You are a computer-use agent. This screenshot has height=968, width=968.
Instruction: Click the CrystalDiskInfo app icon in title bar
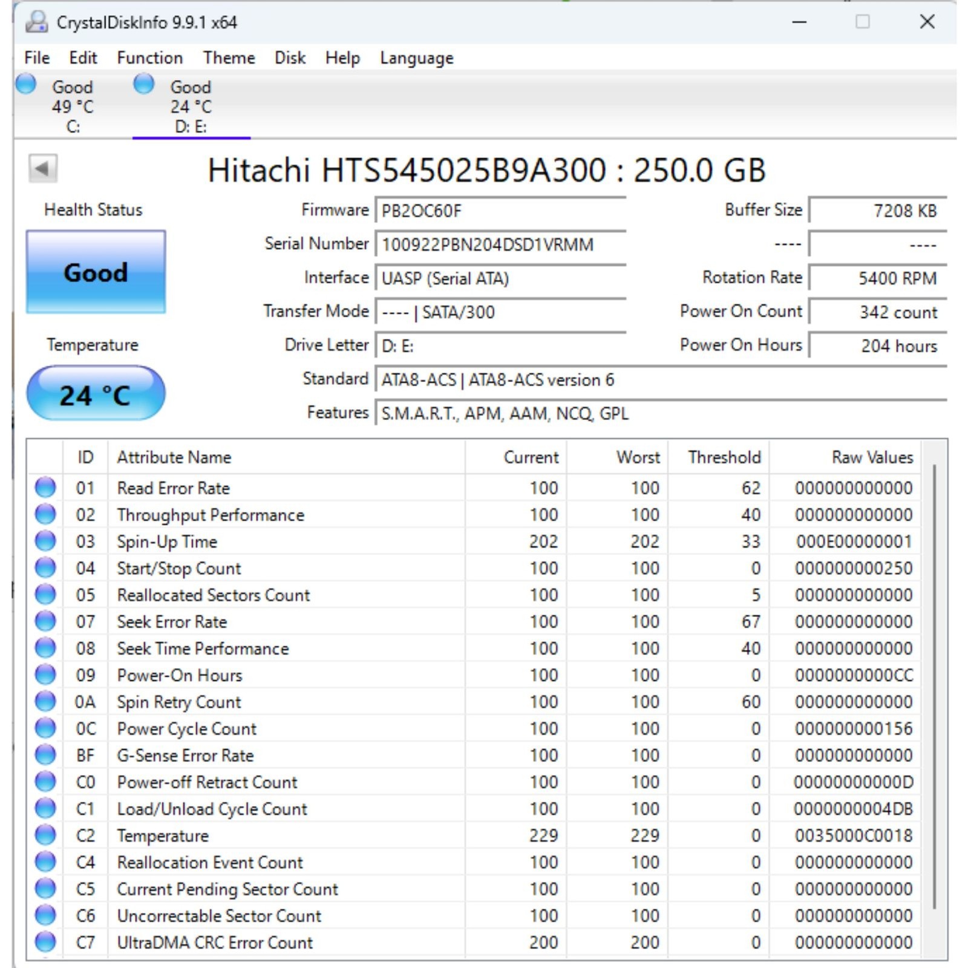click(37, 22)
